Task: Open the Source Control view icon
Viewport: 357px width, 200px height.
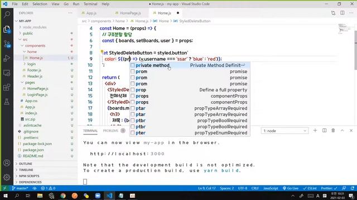Action: (x=7, y=44)
